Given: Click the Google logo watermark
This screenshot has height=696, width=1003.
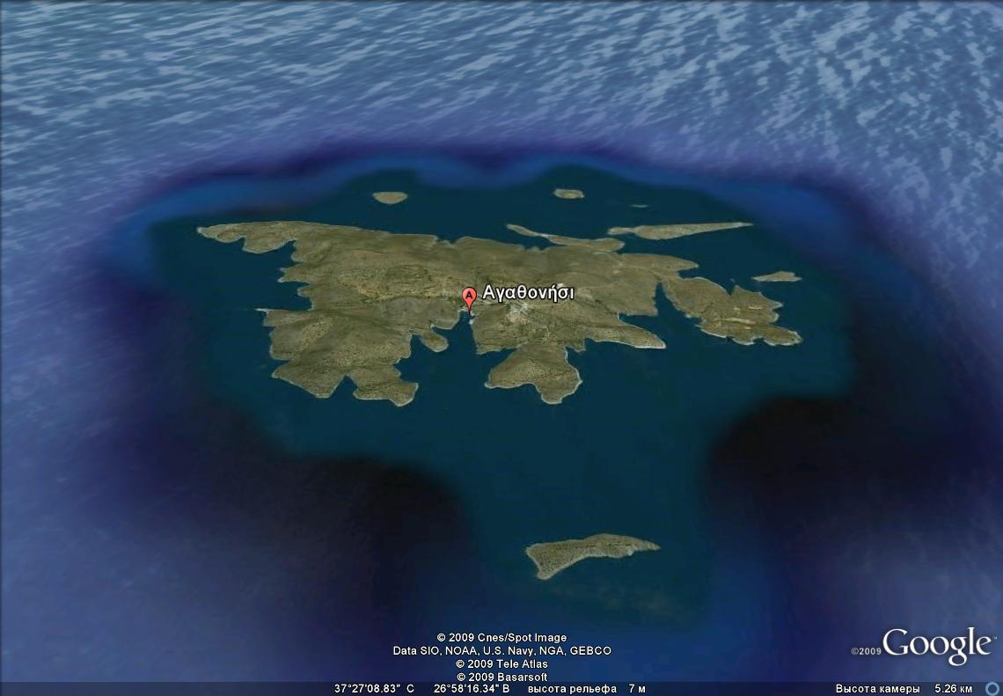Looking at the screenshot, I should pos(936,646).
